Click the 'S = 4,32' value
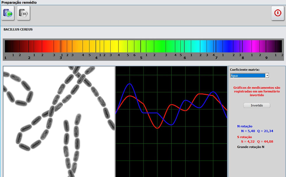 pos(248,141)
